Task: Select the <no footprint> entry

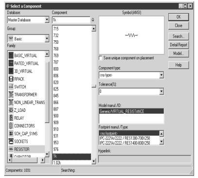Action: click(x=129, y=133)
